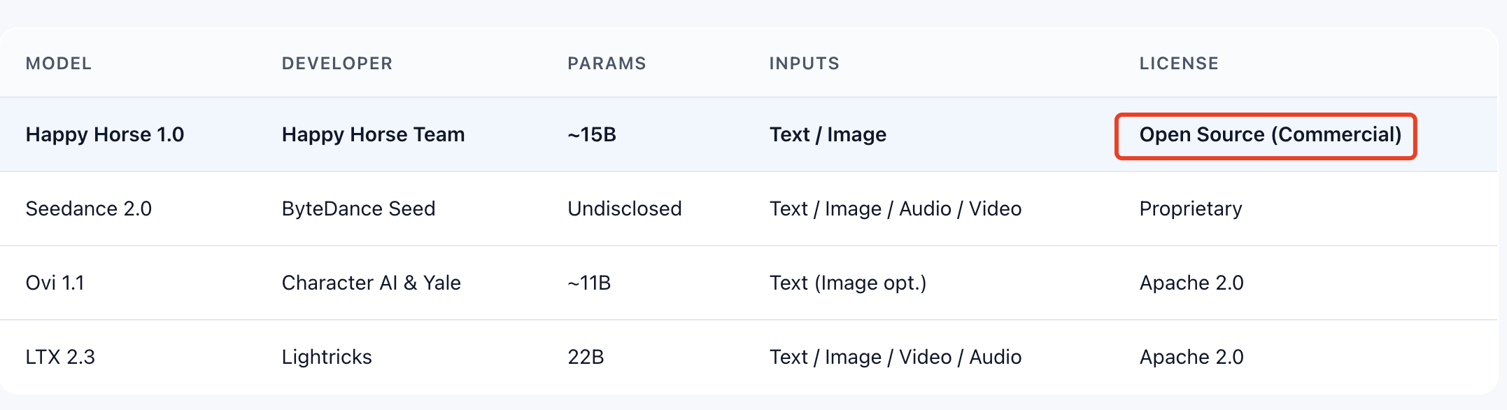Click the PARAMS column header
The width and height of the screenshot is (1507, 410).
coord(607,64)
